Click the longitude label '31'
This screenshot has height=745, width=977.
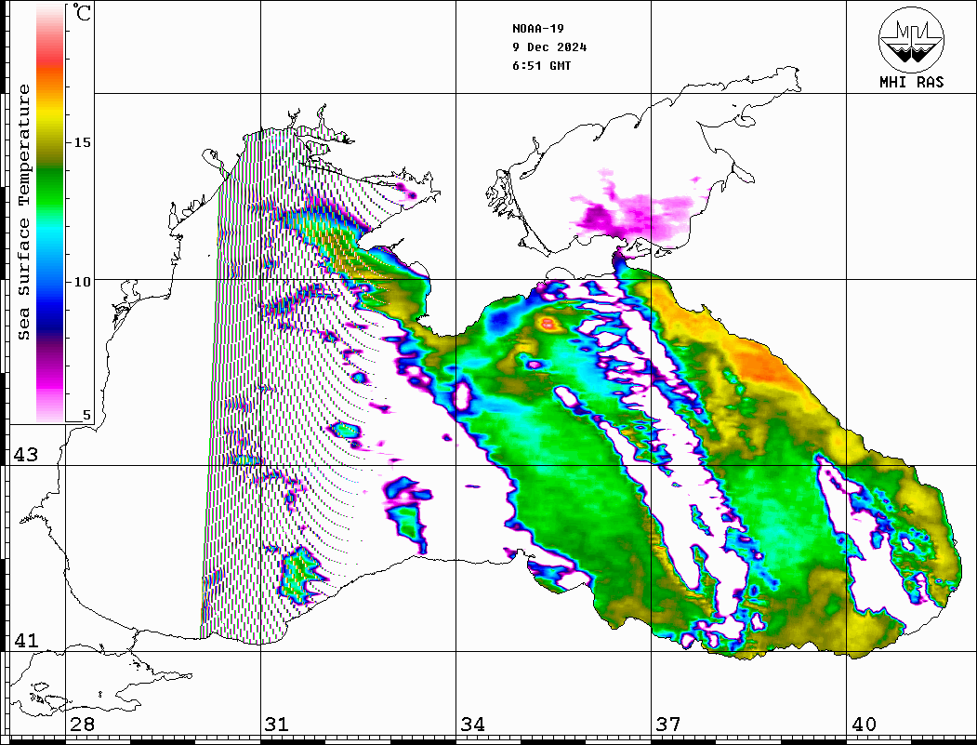(x=277, y=725)
